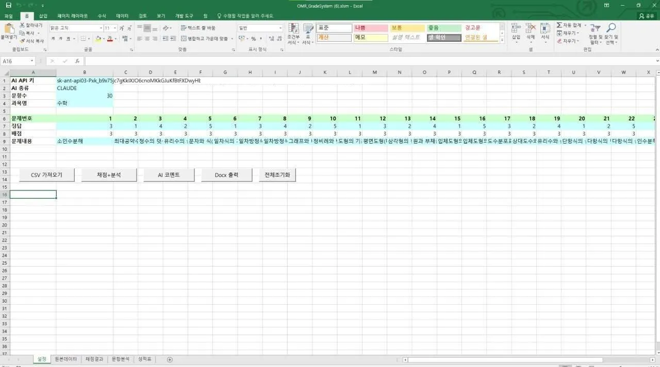Viewport: 660px width, 367px height.
Task: Expand the Name Box dropdown arrow
Action: (32, 61)
